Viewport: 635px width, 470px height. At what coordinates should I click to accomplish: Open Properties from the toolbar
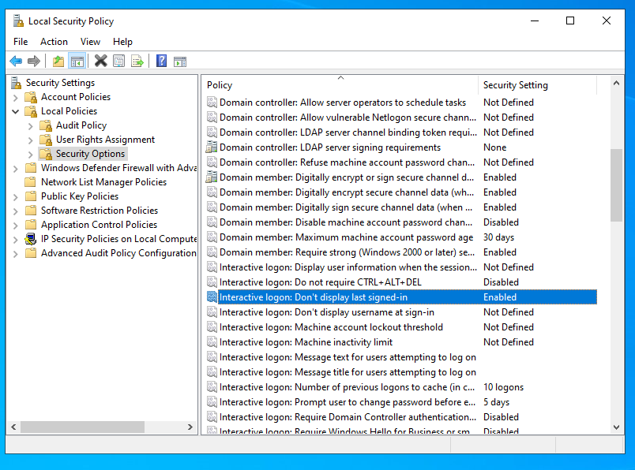(119, 61)
